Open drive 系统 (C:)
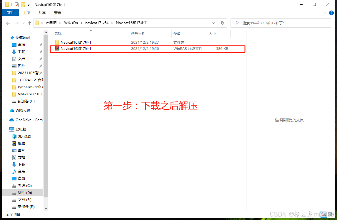Viewport: 337px width, 220px height. 25,185
